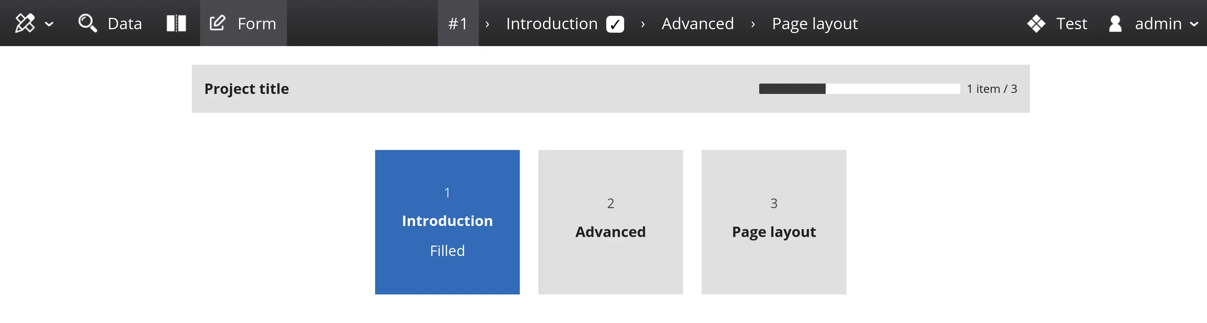Viewport: 1207px width, 323px height.
Task: Open the Data menu item
Action: pos(124,23)
